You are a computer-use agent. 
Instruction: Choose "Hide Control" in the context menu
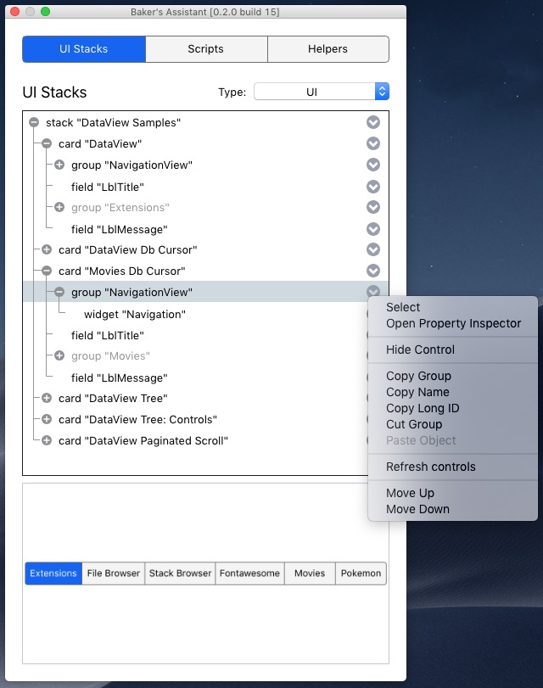pyautogui.click(x=420, y=350)
